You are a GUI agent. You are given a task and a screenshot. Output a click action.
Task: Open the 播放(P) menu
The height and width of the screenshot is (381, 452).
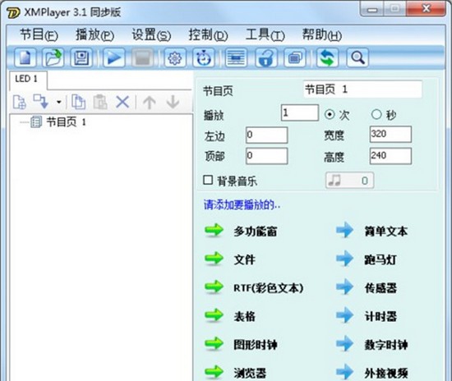point(95,34)
